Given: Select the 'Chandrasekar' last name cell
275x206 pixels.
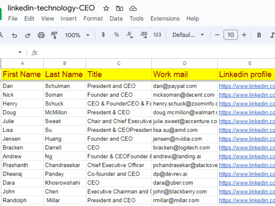Looking at the screenshot, I should (x=65, y=165).
